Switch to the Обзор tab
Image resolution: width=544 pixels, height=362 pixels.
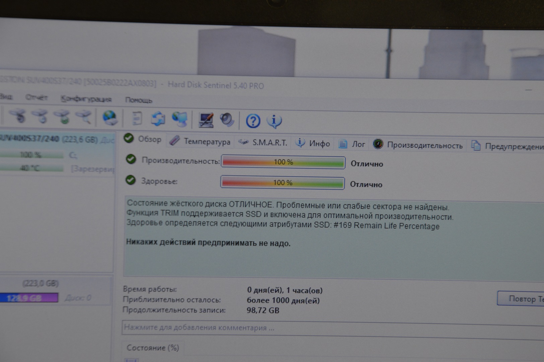[x=143, y=139]
